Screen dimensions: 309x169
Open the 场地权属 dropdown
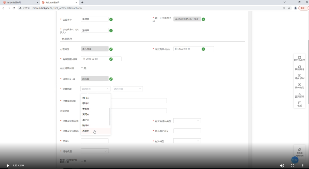pyautogui.click(x=95, y=151)
